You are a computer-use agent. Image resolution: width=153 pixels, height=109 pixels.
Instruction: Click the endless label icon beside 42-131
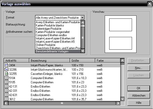[x=6, y=86]
